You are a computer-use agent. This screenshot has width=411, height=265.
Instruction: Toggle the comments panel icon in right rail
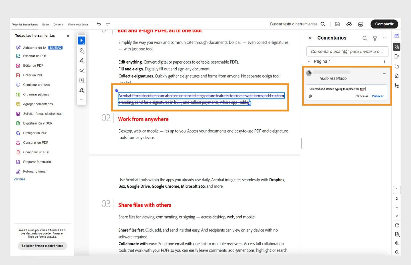point(397,47)
